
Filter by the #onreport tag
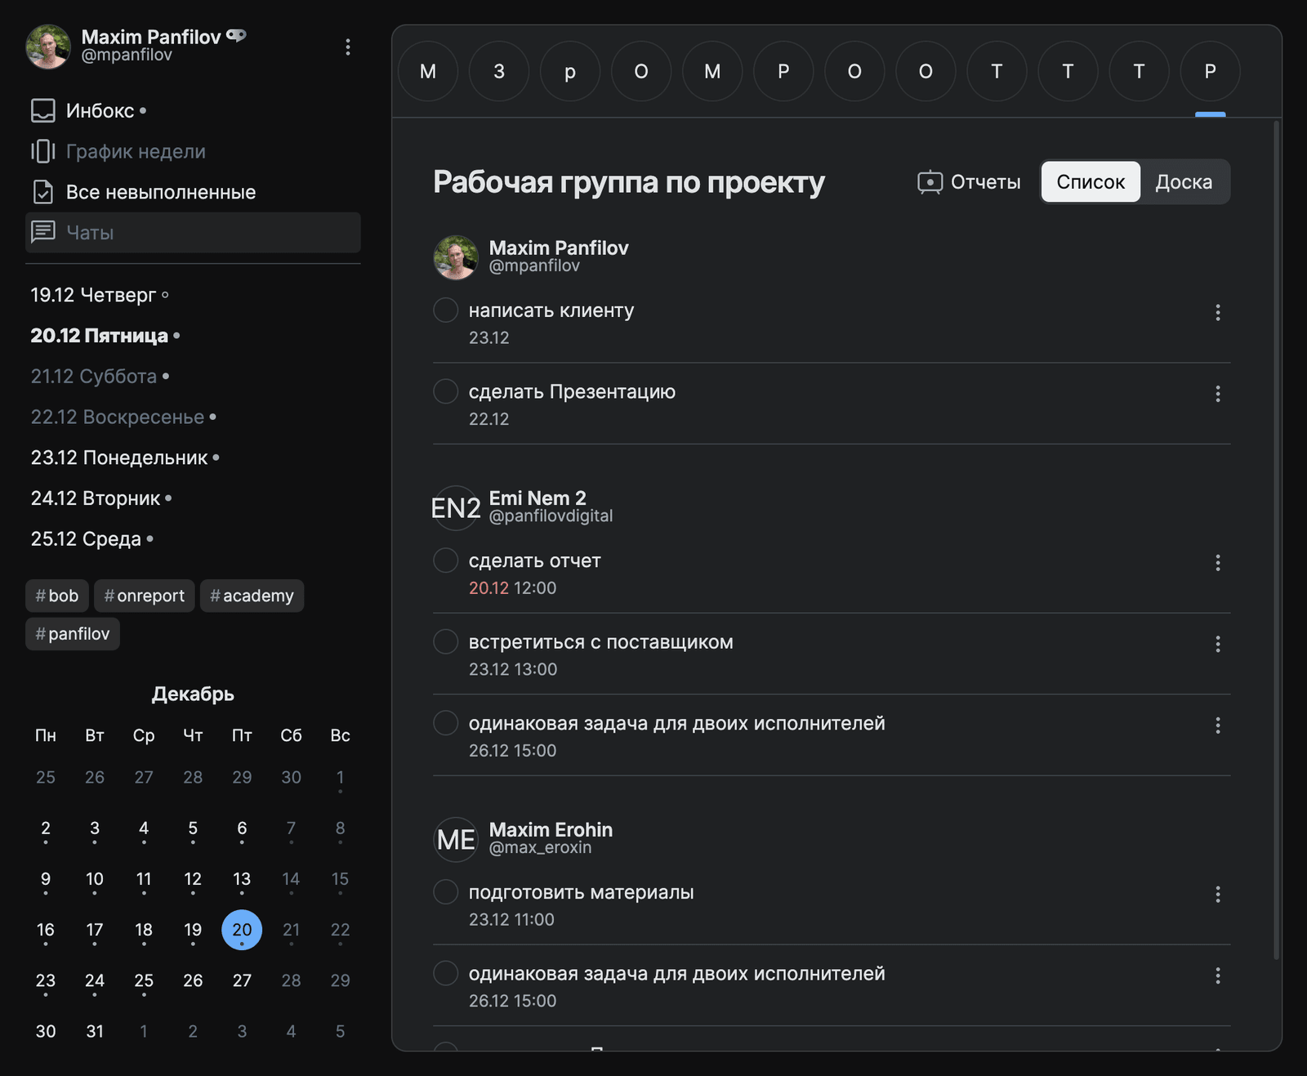click(145, 596)
